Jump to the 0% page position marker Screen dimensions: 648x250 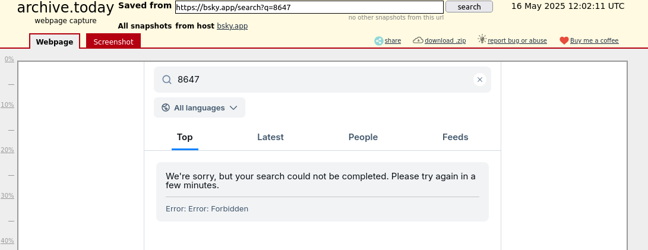pyautogui.click(x=9, y=59)
